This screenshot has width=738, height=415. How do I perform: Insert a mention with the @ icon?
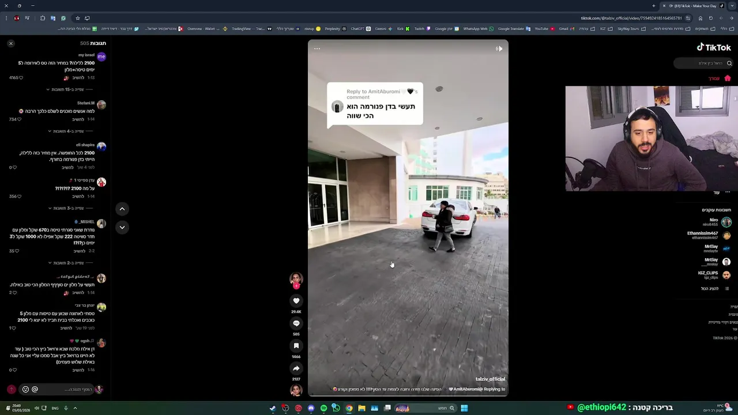click(35, 389)
